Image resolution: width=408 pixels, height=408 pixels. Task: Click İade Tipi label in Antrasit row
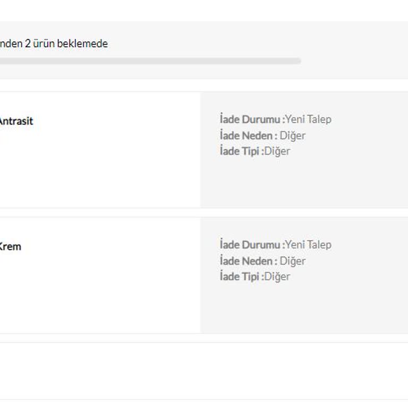click(x=241, y=151)
